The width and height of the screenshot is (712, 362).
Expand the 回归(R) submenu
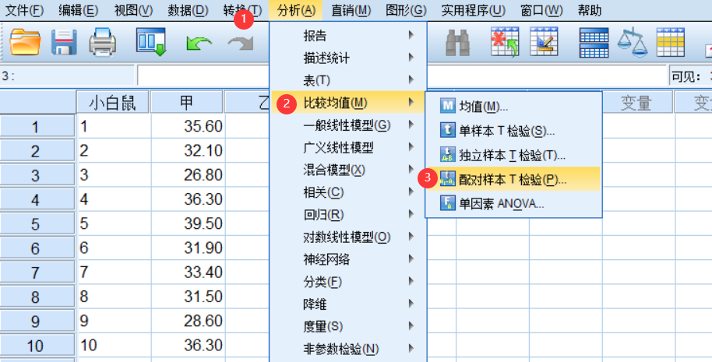348,215
